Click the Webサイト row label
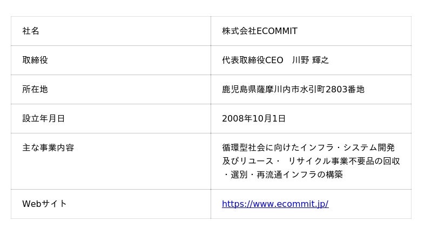Image resolution: width=432 pixels, height=235 pixels. (x=44, y=204)
